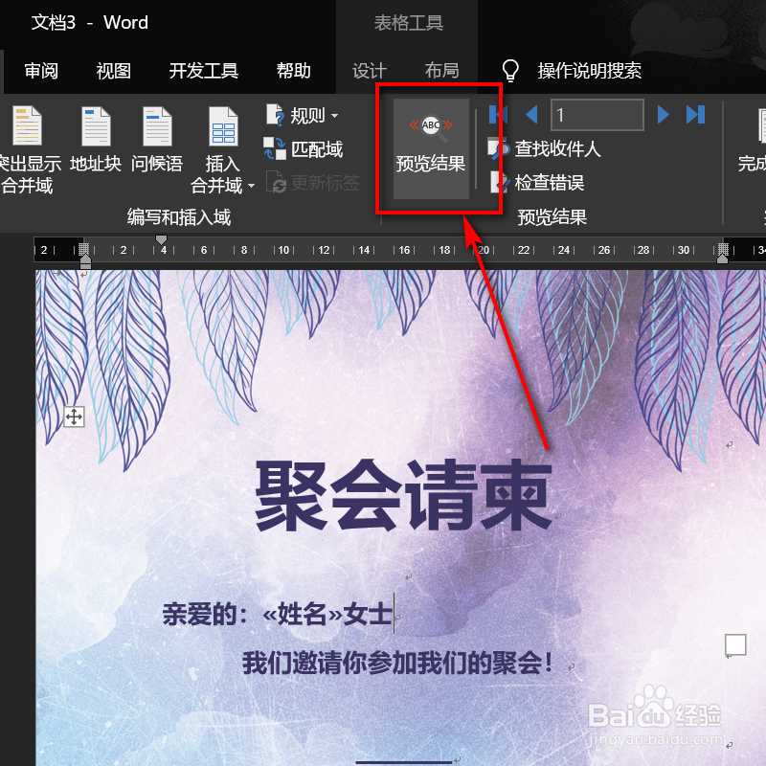The width and height of the screenshot is (766, 766).
Task: Open the table tools Design (设计) tab
Action: click(370, 71)
